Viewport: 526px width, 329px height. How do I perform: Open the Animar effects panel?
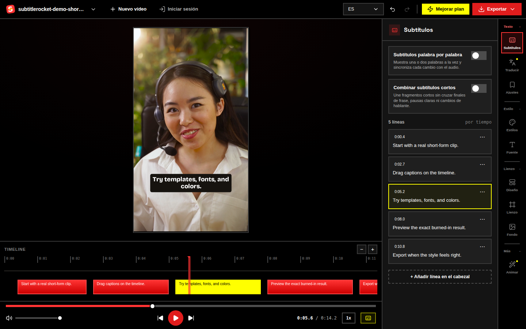512,267
